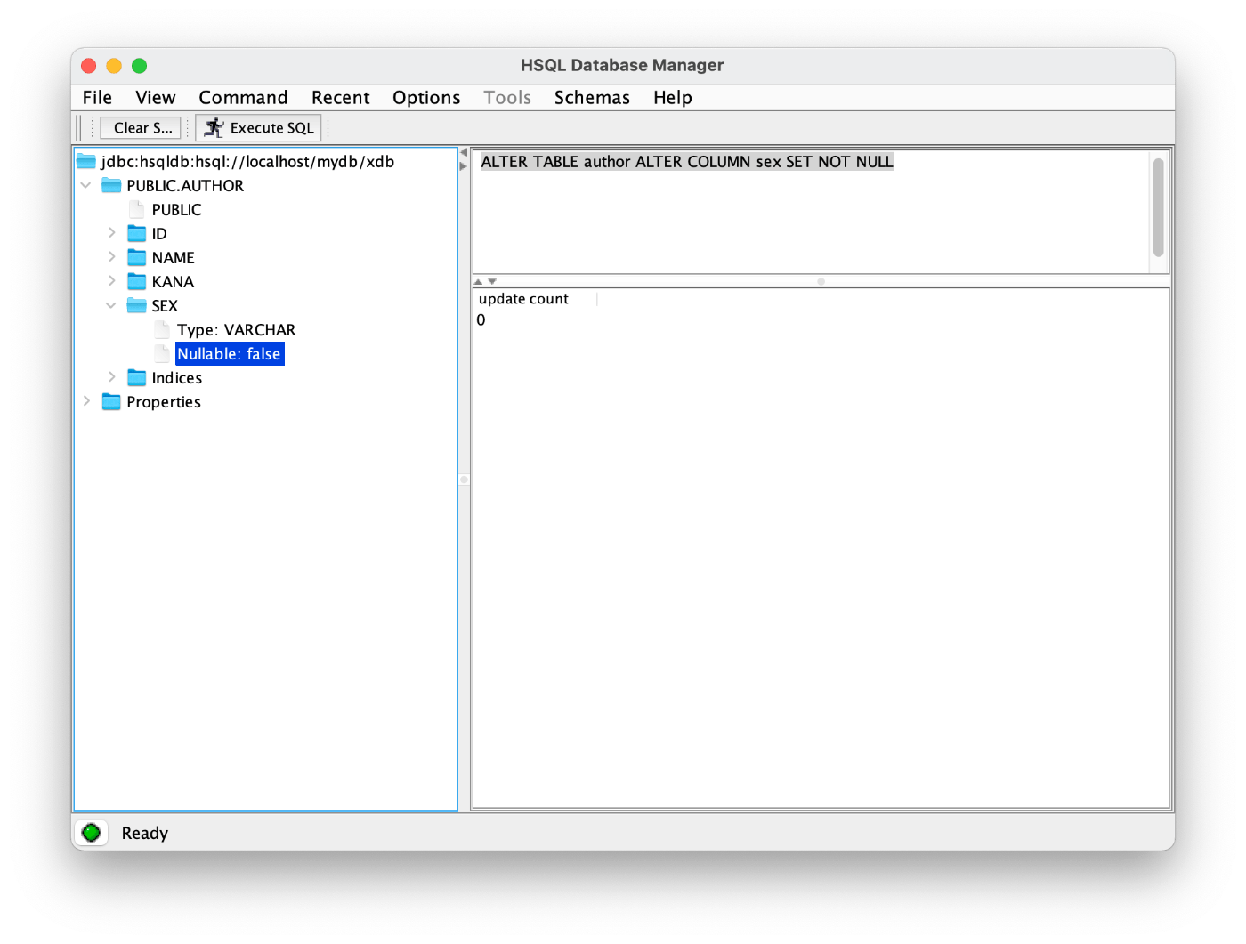Click the grayed-out Tools menu
This screenshot has height=944, width=1246.
coord(507,97)
